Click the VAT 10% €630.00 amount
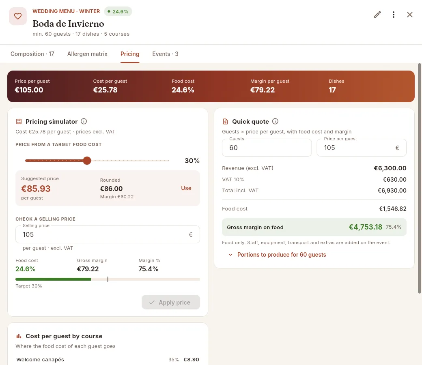The height and width of the screenshot is (365, 422). 394,179
